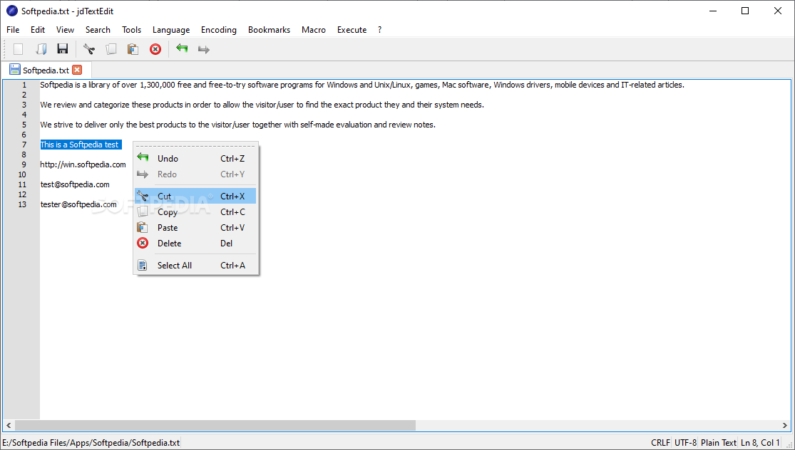Open the Search menu
Viewport: 795px width, 450px height.
click(x=98, y=30)
